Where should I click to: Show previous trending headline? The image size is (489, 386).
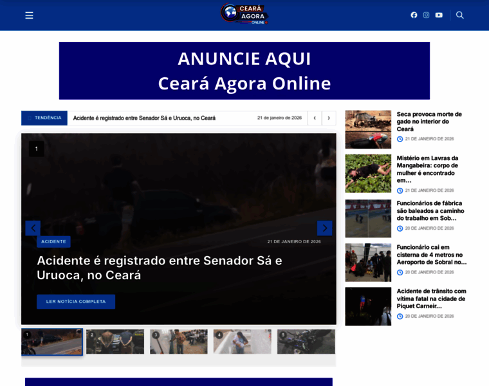(x=315, y=118)
